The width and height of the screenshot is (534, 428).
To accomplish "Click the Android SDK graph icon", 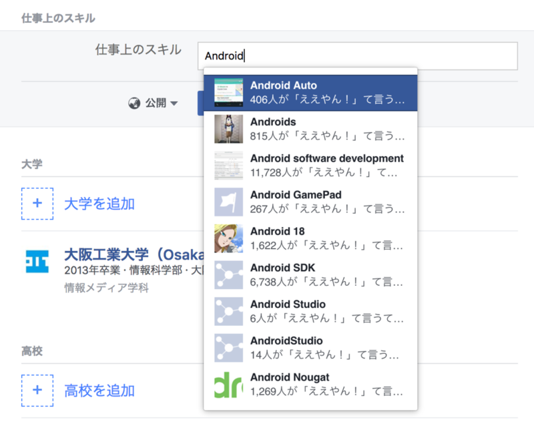I will 228,274.
